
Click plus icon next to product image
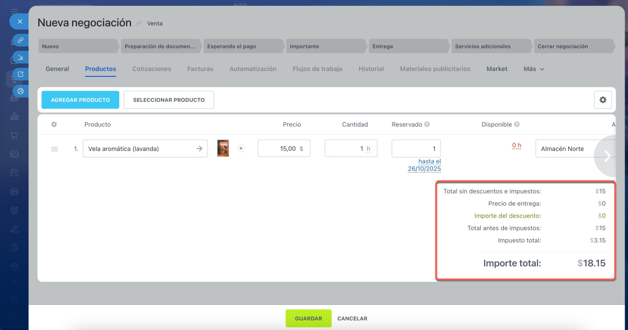coord(241,149)
